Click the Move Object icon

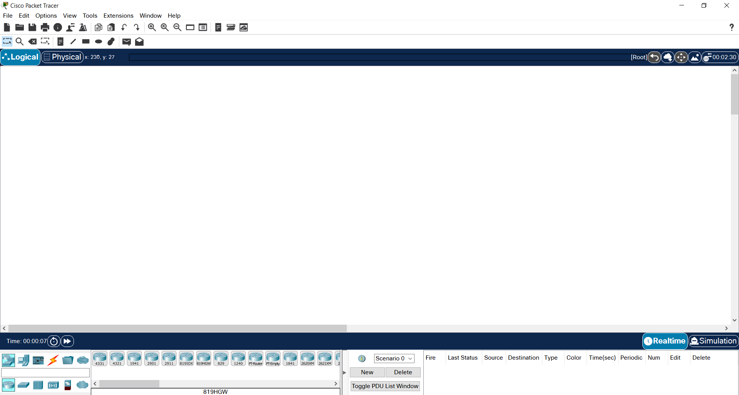coord(681,57)
